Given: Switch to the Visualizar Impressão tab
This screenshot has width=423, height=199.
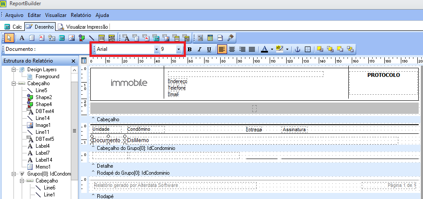Looking at the screenshot, I should (x=83, y=27).
